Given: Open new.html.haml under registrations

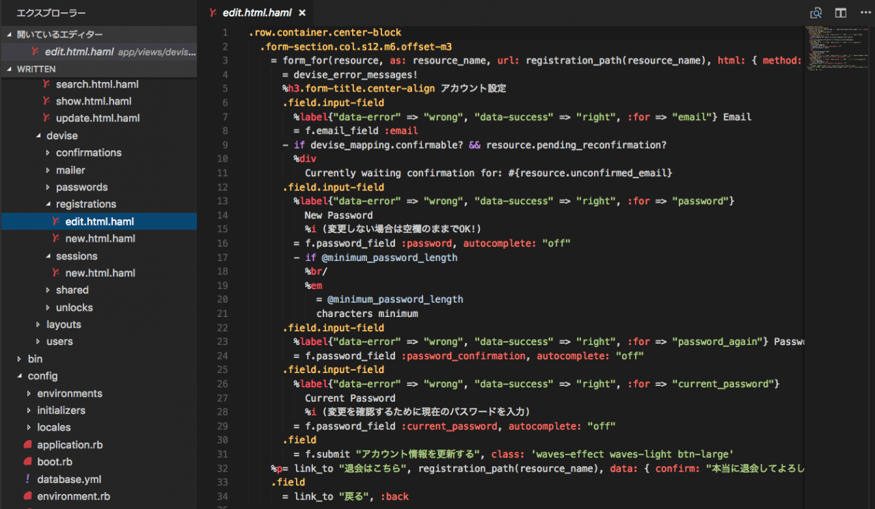Looking at the screenshot, I should (x=100, y=238).
